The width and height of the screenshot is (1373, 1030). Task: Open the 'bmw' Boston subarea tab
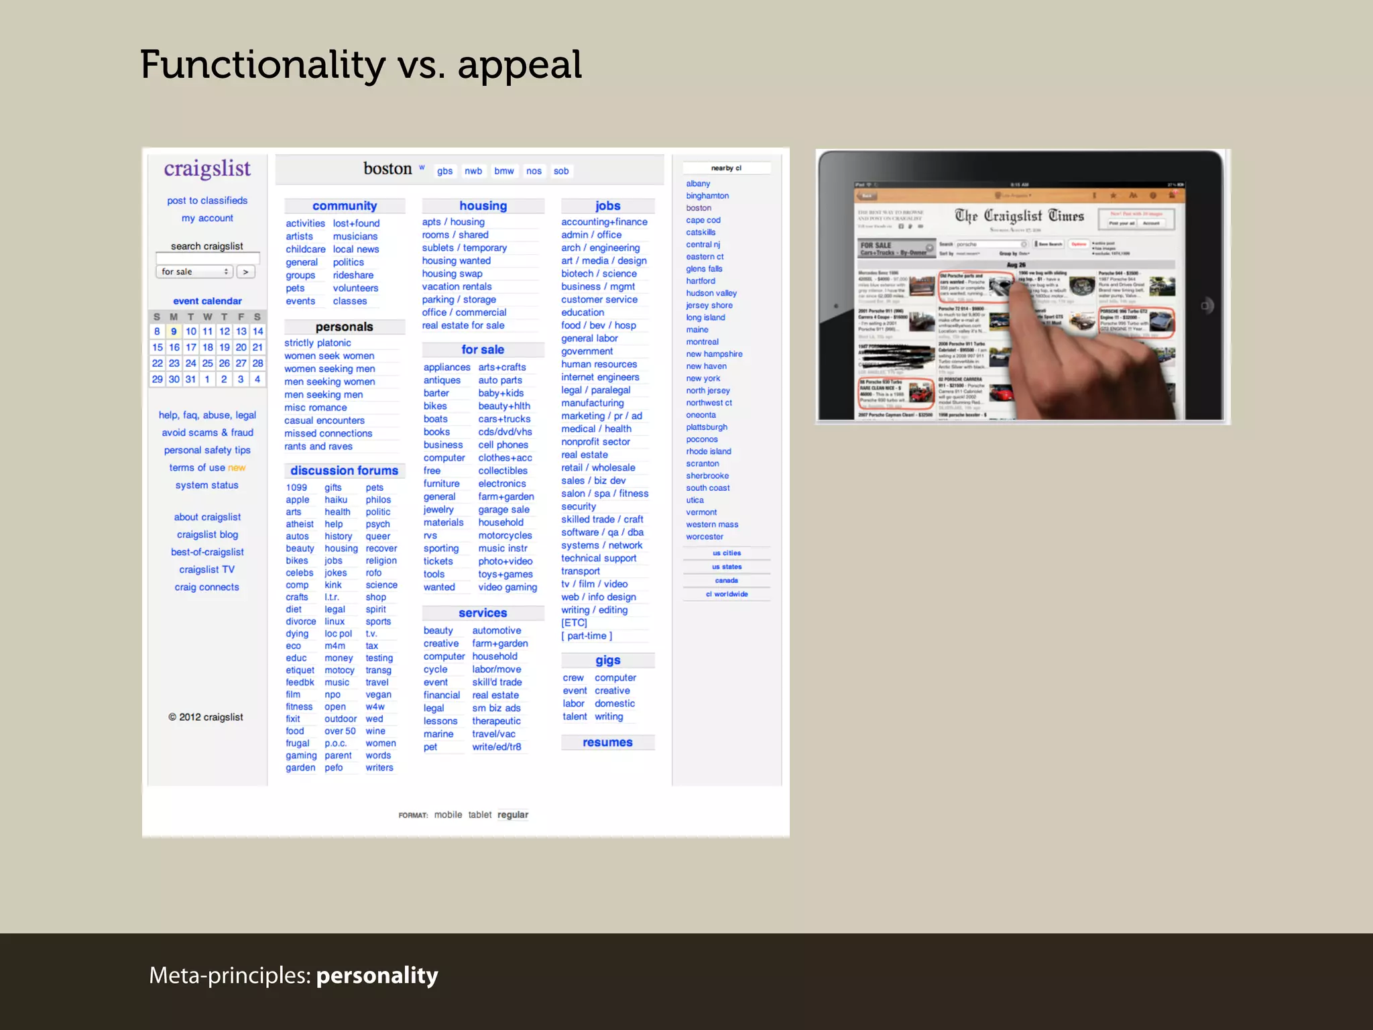504,171
